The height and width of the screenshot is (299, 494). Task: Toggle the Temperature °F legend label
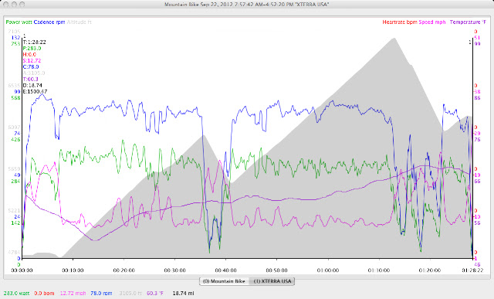click(x=468, y=22)
